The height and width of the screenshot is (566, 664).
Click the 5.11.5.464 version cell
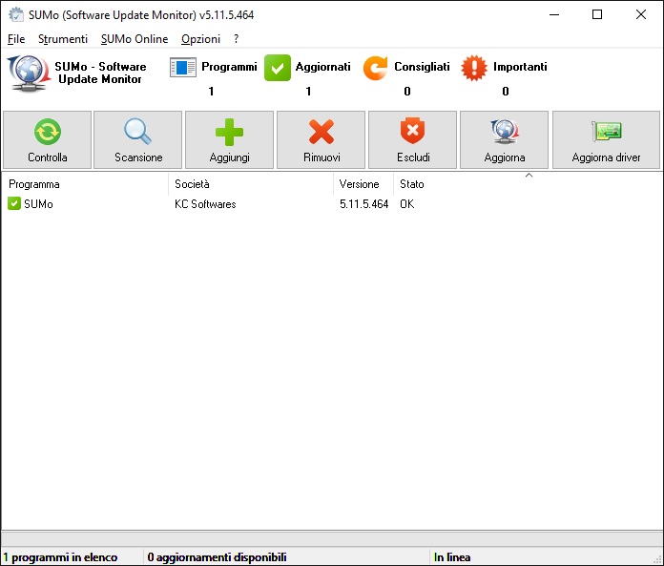pyautogui.click(x=363, y=203)
